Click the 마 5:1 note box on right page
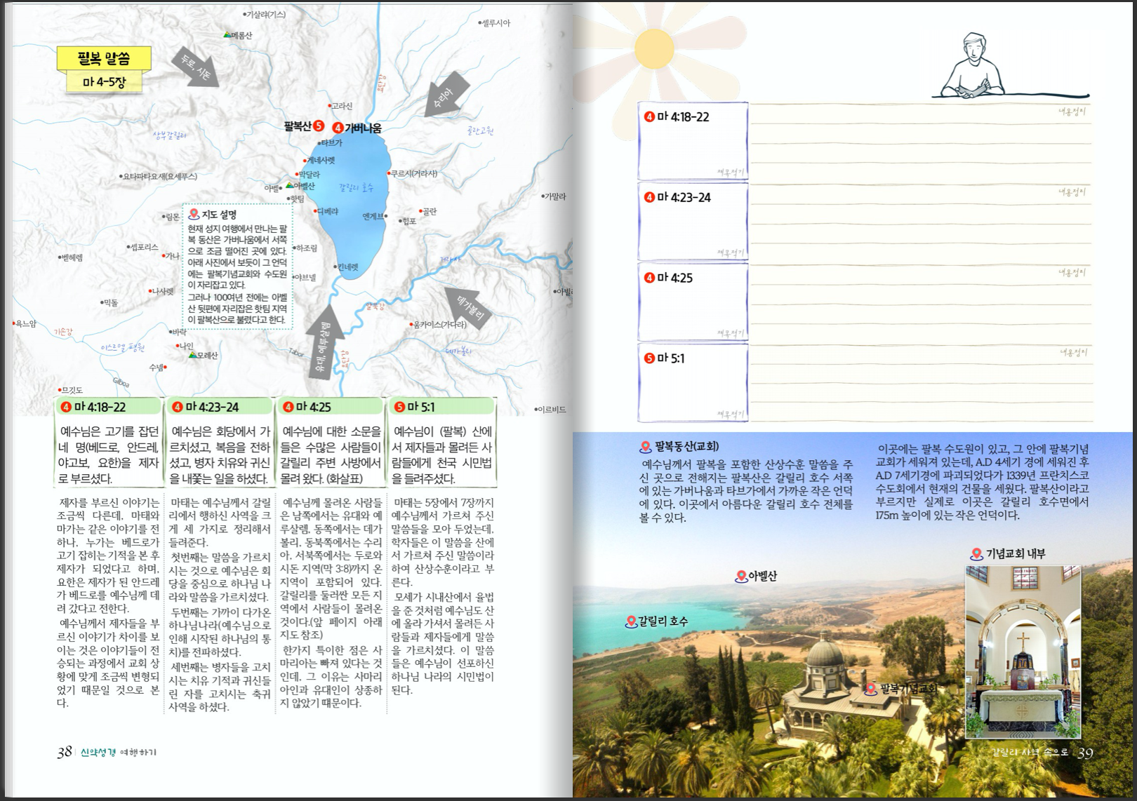Viewport: 1137px width, 801px height. tap(693, 382)
